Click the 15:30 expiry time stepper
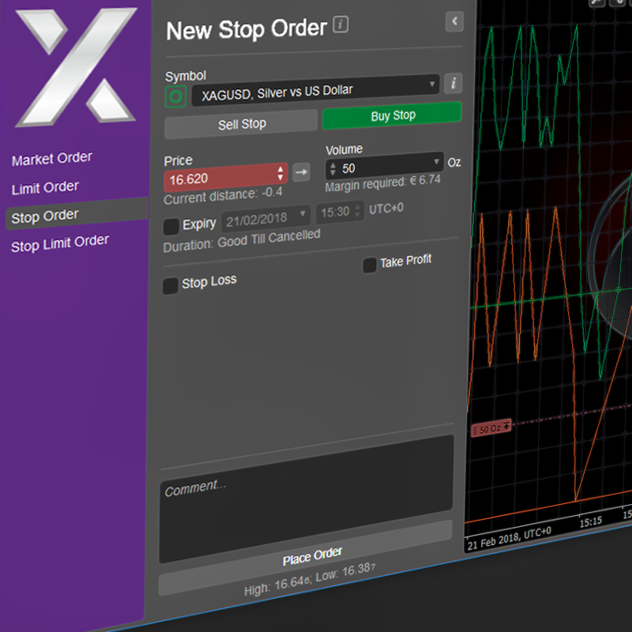Screen dimensions: 632x632 (357, 210)
